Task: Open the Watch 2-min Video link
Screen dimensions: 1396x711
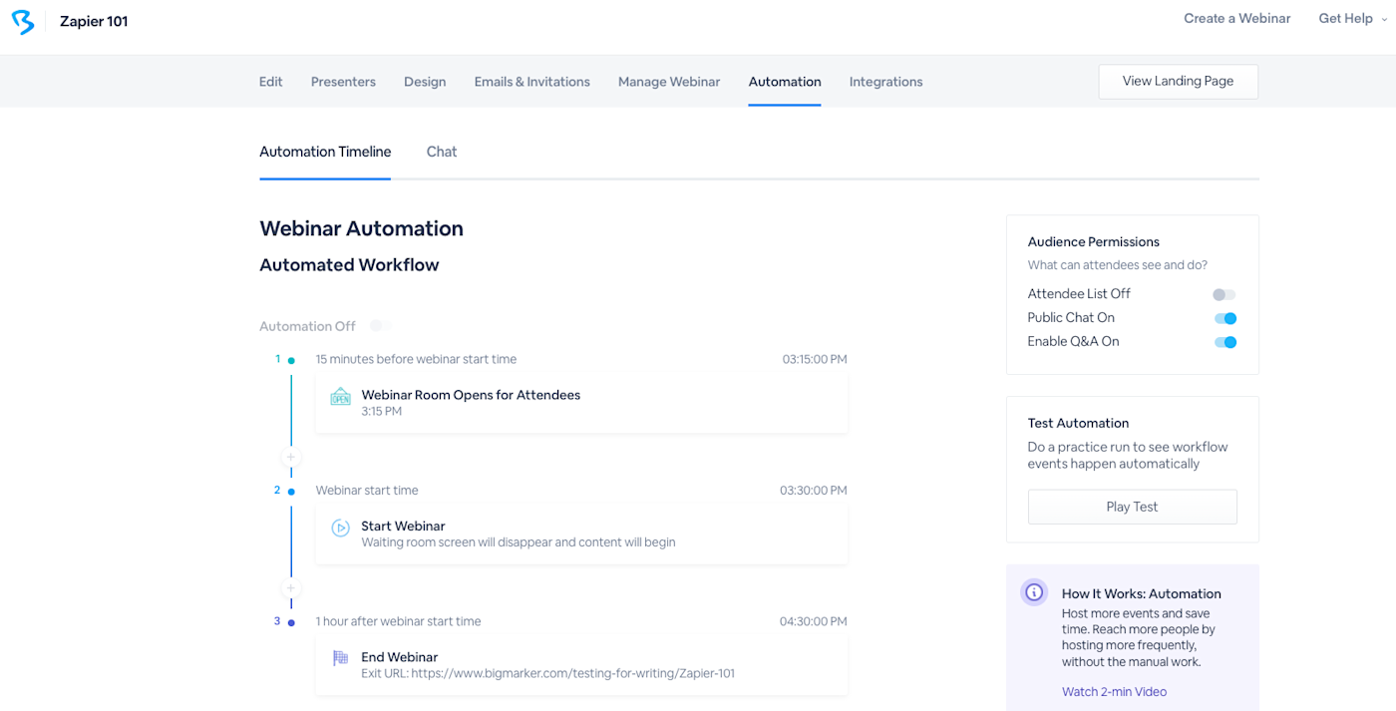Action: click(x=1114, y=692)
